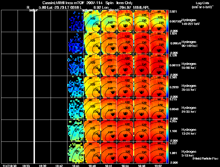
Task: Click the color scale for Hydrogen 35-55 keV
Action: click(x=167, y=87)
